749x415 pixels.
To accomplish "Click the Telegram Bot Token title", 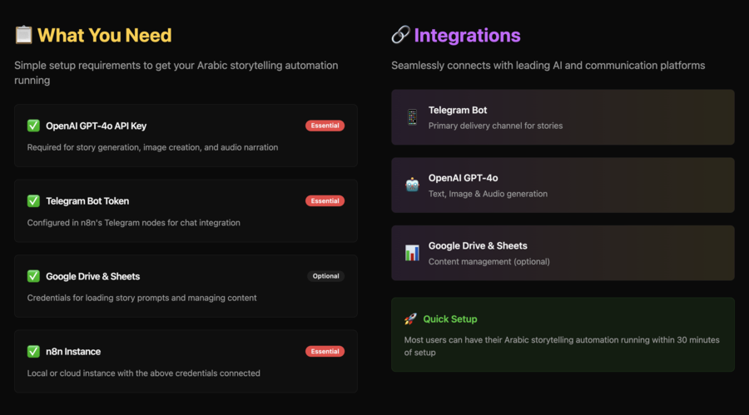I will pyautogui.click(x=87, y=201).
